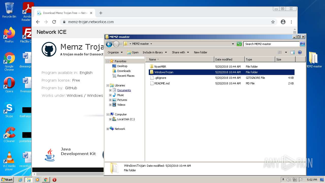This screenshot has width=325, height=183.
Task: Reload the Chrome page
Action: [x=54, y=22]
